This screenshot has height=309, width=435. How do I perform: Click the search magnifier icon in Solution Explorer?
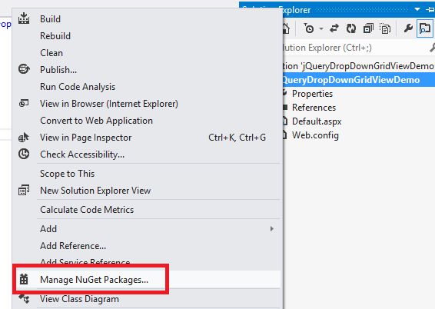[x=432, y=48]
